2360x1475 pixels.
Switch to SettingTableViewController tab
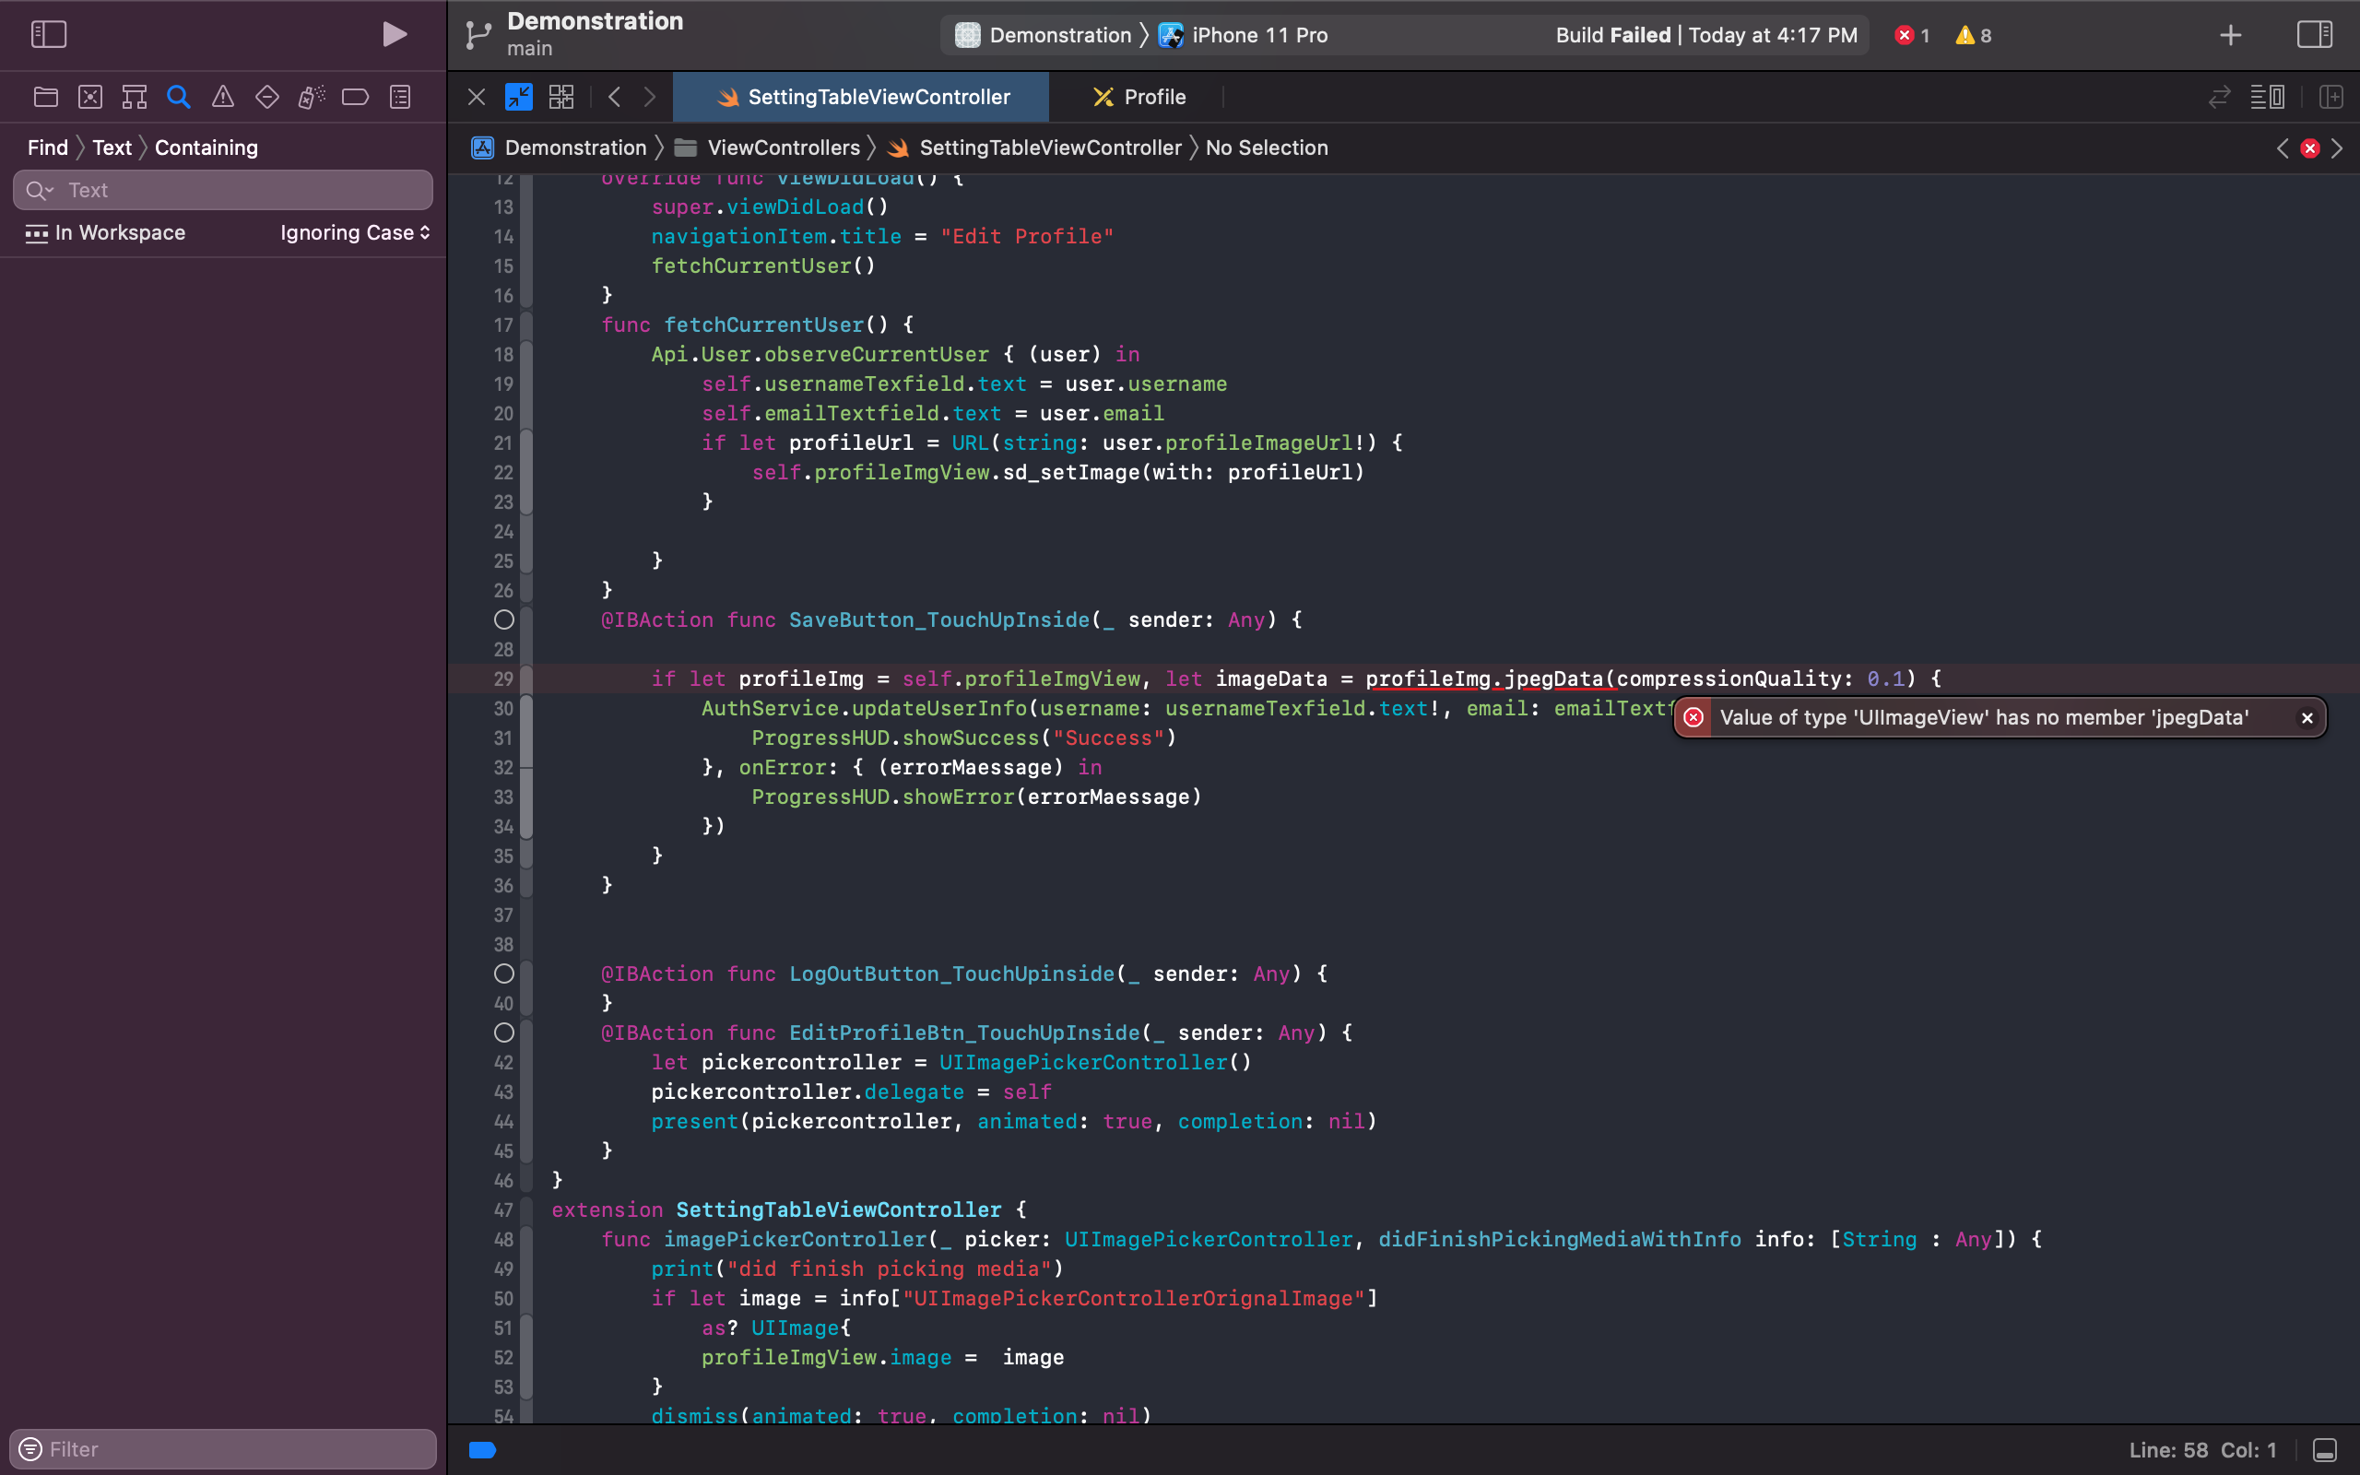click(861, 97)
